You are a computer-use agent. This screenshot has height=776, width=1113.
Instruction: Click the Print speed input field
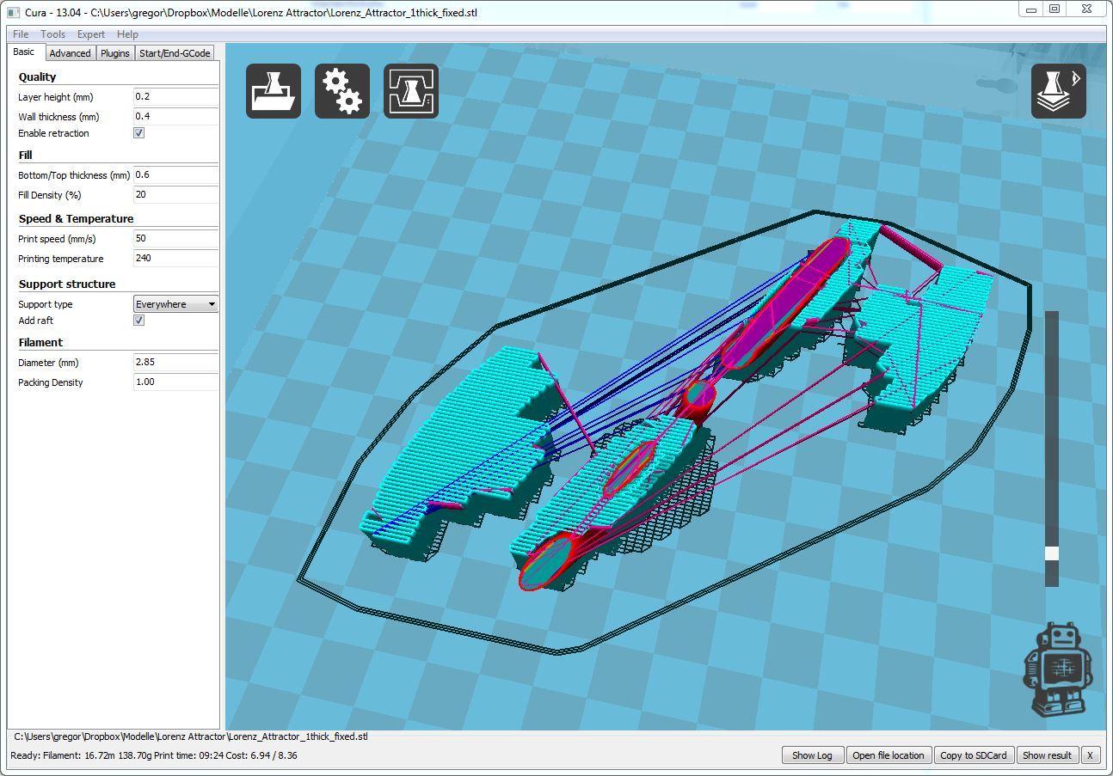pos(176,238)
